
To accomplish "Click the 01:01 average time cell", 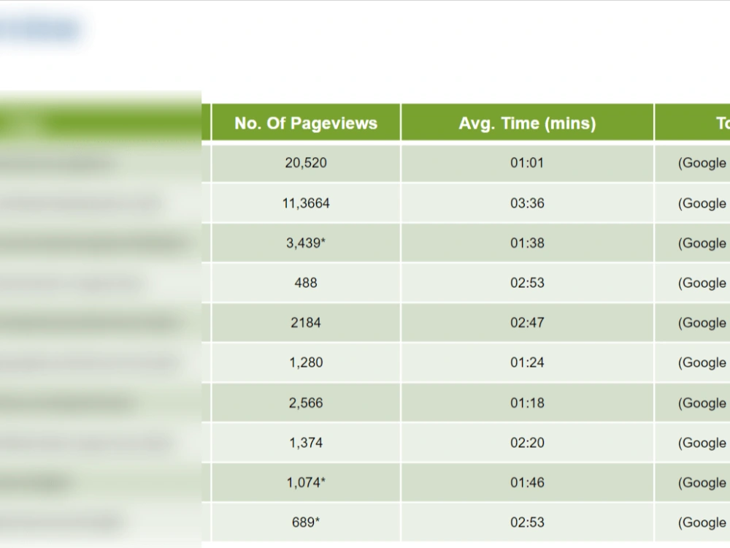I will pyautogui.click(x=527, y=163).
